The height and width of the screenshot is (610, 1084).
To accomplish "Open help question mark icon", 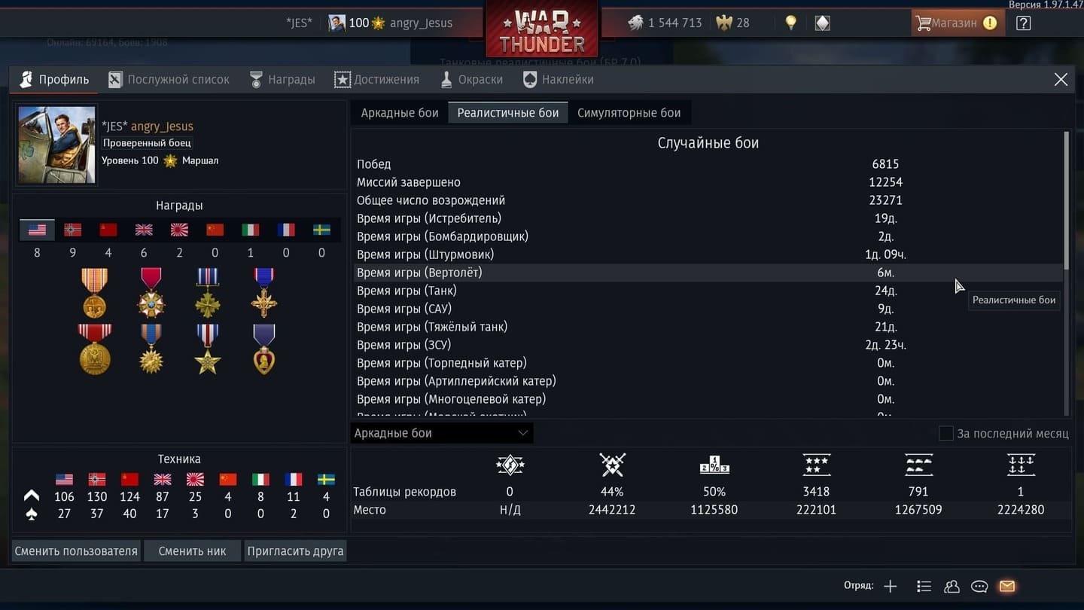I will click(x=1023, y=23).
